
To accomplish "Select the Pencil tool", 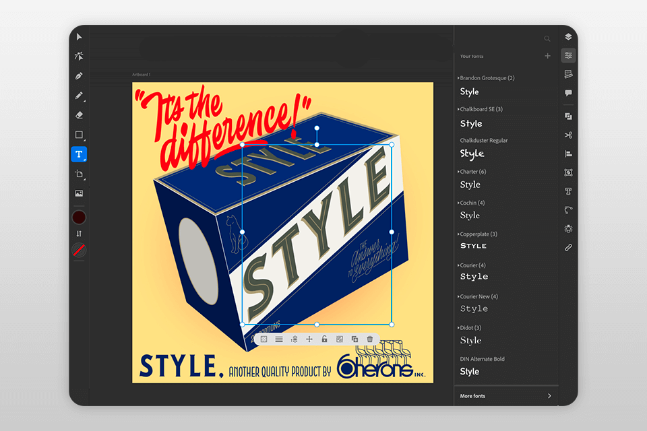I will (79, 96).
